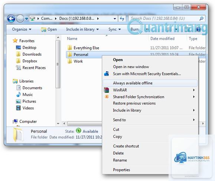
Task: Click horizontal scrollbar left arrow
Action: click(64, 123)
